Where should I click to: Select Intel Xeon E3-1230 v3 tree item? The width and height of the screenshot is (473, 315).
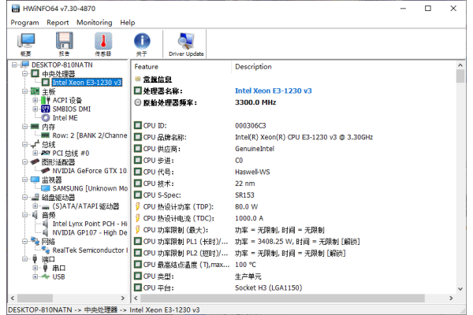pyautogui.click(x=87, y=82)
